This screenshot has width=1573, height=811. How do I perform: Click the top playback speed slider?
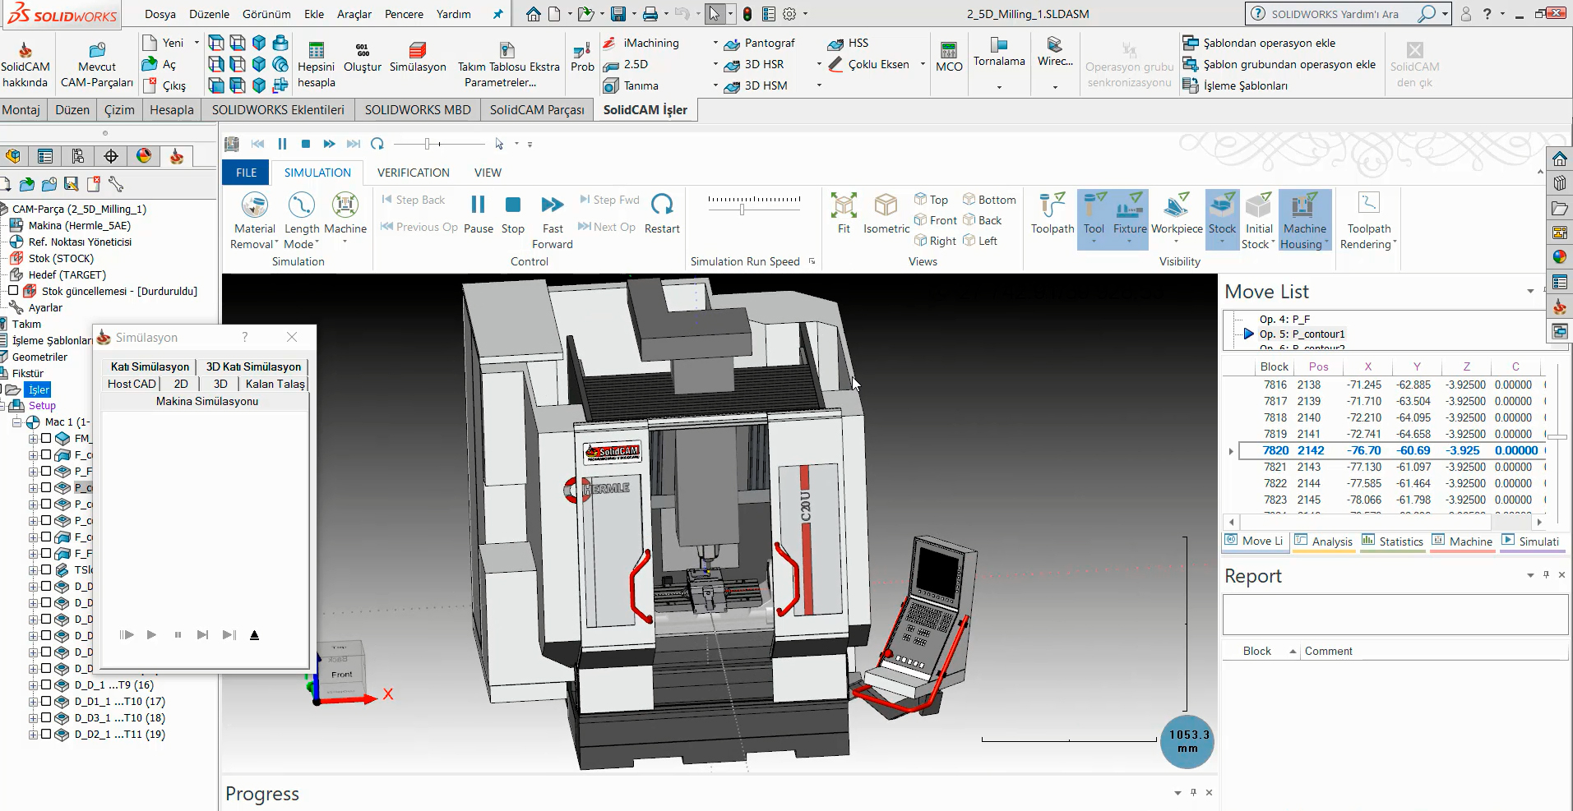pos(428,144)
